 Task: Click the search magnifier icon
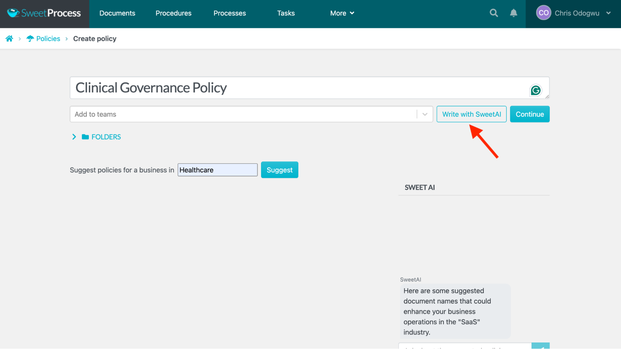[494, 13]
